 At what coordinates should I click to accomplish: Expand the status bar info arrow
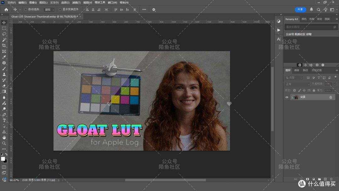(x=58, y=180)
